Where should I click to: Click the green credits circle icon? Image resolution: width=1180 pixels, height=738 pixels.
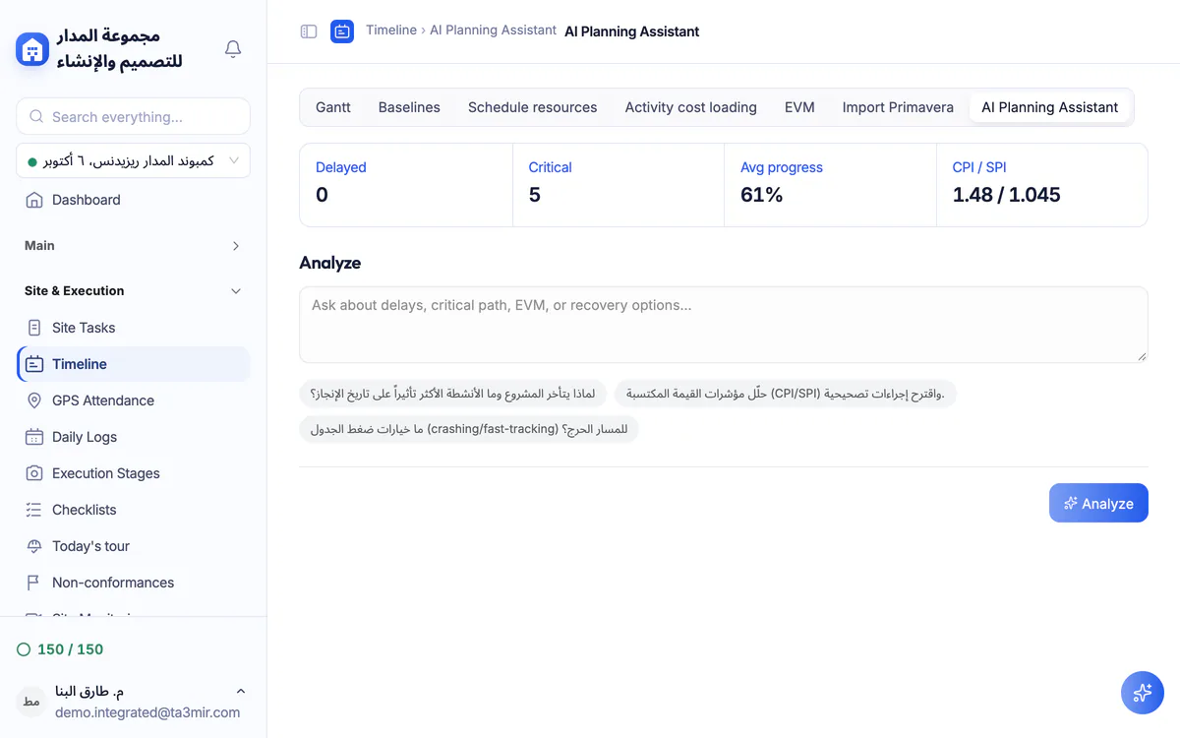point(24,649)
